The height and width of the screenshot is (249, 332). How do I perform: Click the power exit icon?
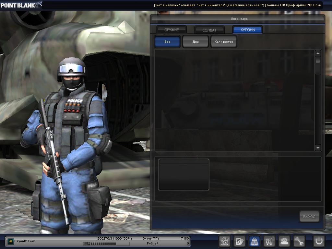319,241
